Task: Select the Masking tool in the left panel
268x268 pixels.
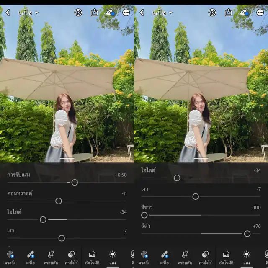Action: tap(10, 257)
